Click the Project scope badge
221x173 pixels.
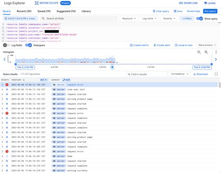coord(65,3)
